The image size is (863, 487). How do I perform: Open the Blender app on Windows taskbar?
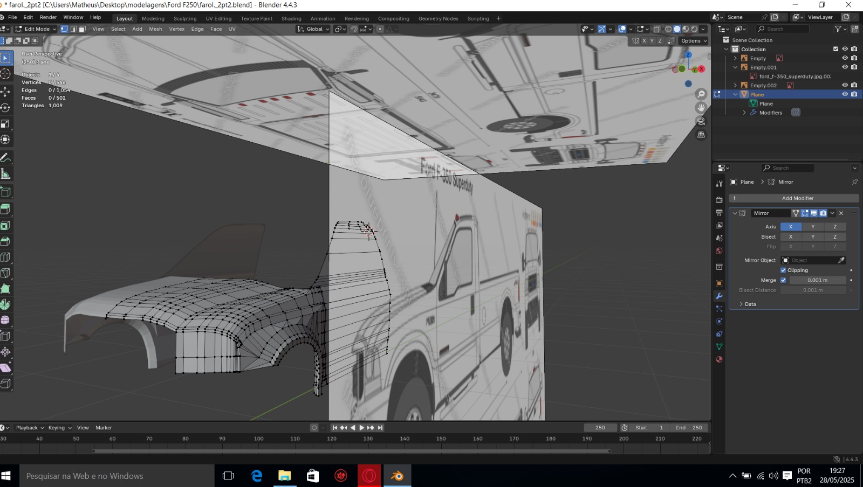point(397,476)
